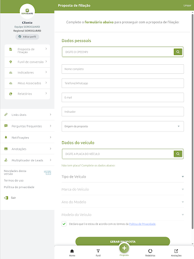
Task: Click the SOROGUARD logo avatar
Action: [x=27, y=11]
